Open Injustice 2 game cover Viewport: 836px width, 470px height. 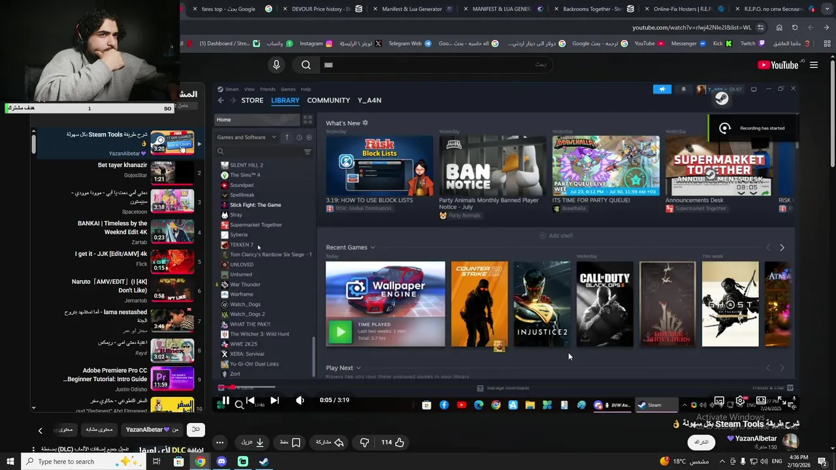[x=542, y=304]
